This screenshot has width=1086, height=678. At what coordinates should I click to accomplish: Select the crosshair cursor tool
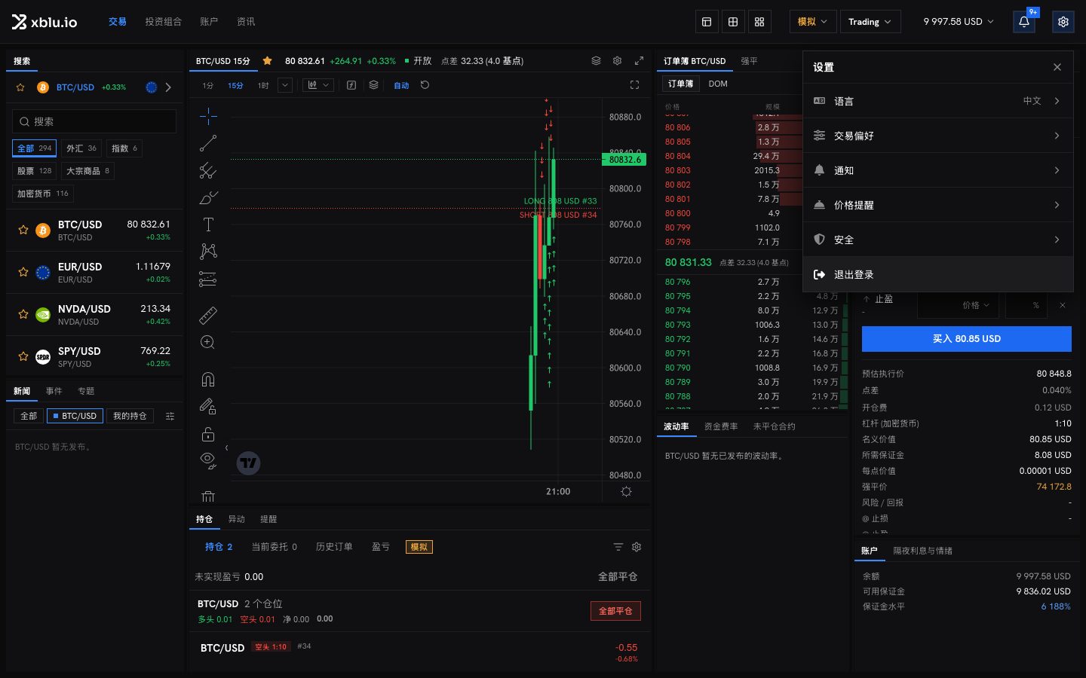208,115
